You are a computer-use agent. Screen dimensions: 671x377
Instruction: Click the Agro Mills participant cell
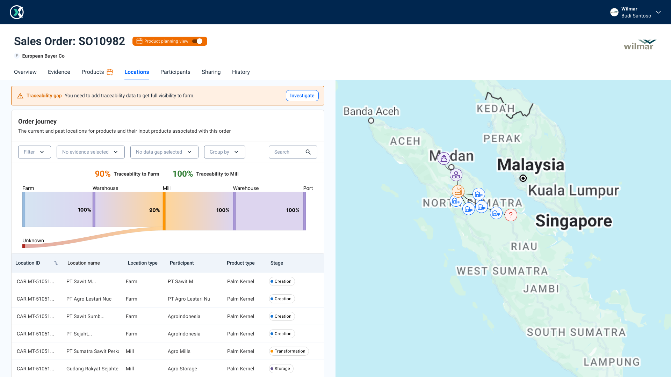(179, 351)
